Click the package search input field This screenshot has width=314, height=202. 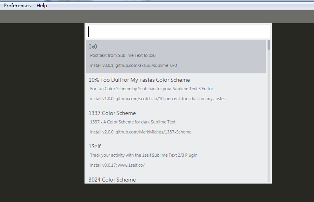tap(178, 32)
